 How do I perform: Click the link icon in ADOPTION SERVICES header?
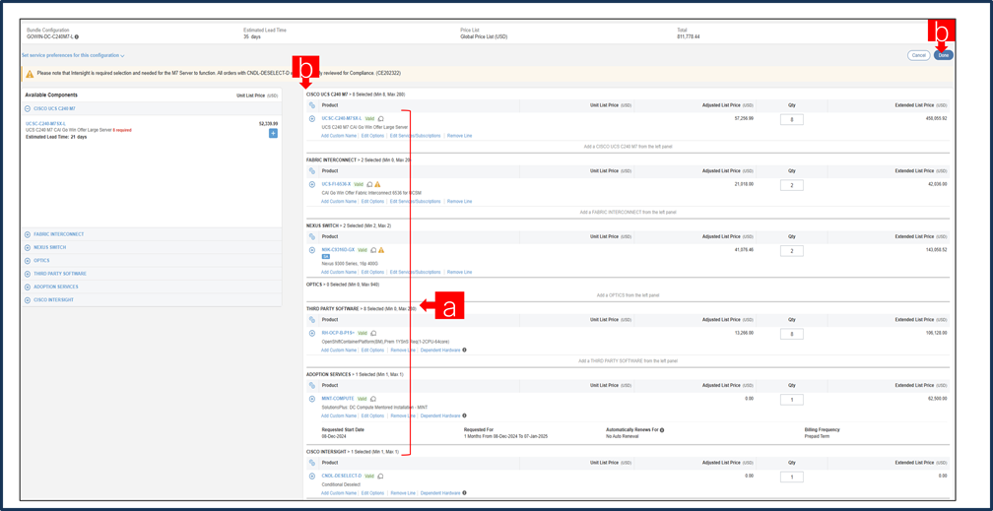pyautogui.click(x=312, y=386)
